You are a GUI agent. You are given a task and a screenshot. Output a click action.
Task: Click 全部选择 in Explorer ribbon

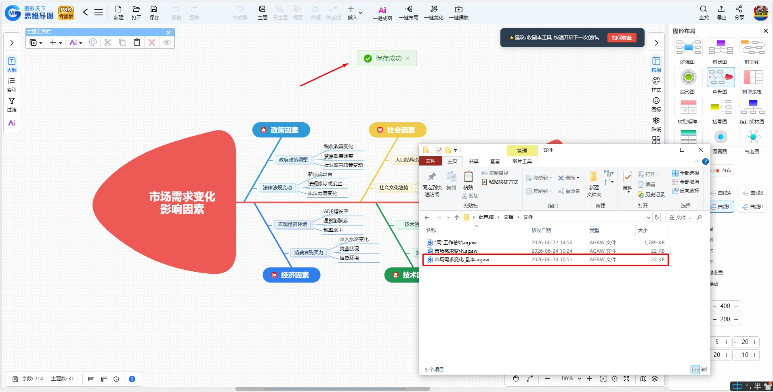point(686,173)
